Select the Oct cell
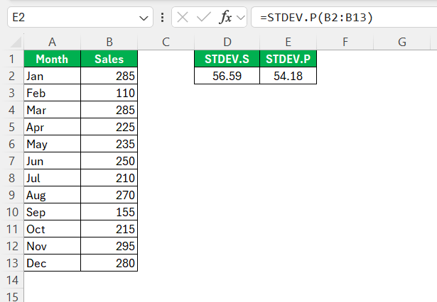This screenshot has width=437, height=302. (x=52, y=229)
